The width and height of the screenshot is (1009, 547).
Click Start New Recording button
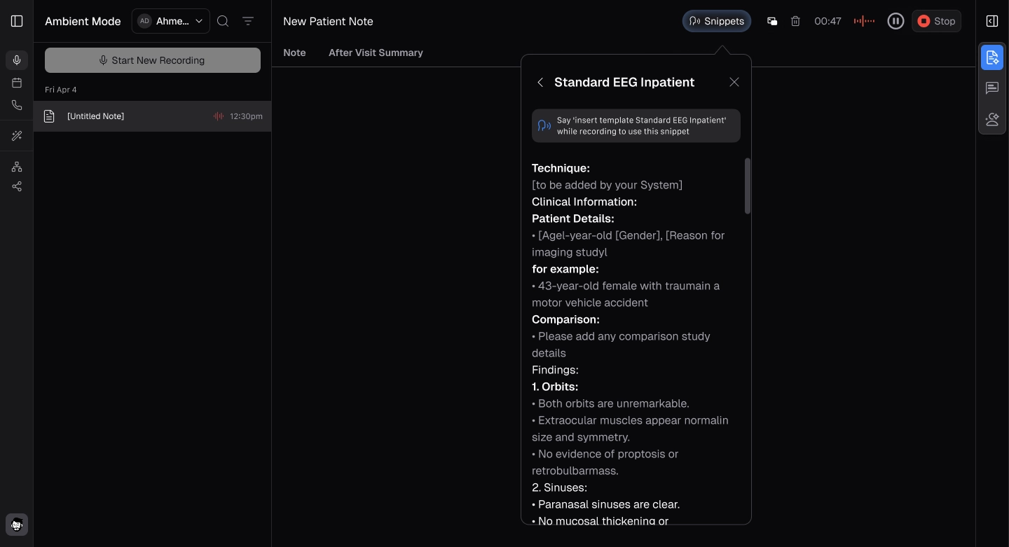(x=153, y=60)
